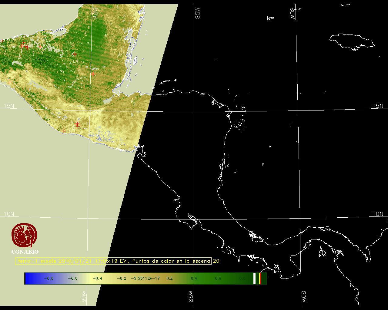Click the hotspot count number 20
388x310 pixels.
(x=216, y=261)
